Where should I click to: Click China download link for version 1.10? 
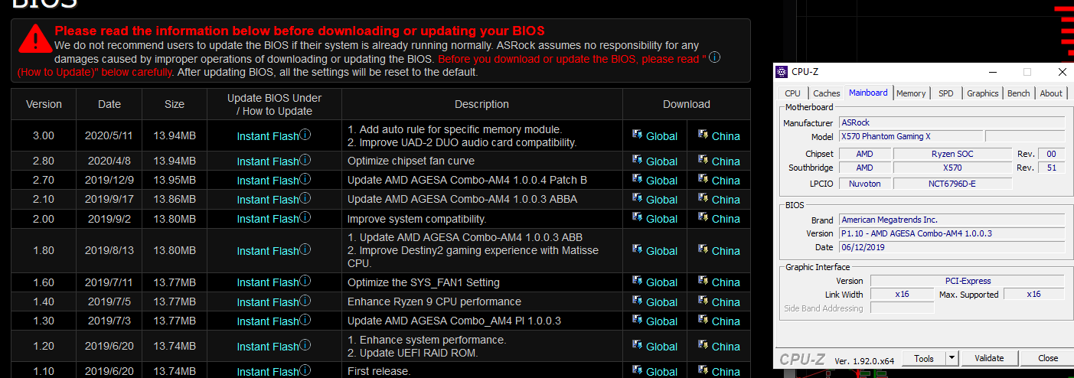(x=726, y=372)
